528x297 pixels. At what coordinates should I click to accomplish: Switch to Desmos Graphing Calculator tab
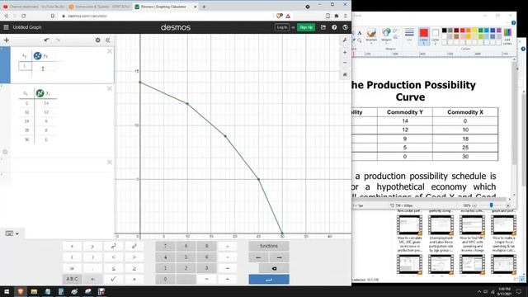click(x=164, y=7)
